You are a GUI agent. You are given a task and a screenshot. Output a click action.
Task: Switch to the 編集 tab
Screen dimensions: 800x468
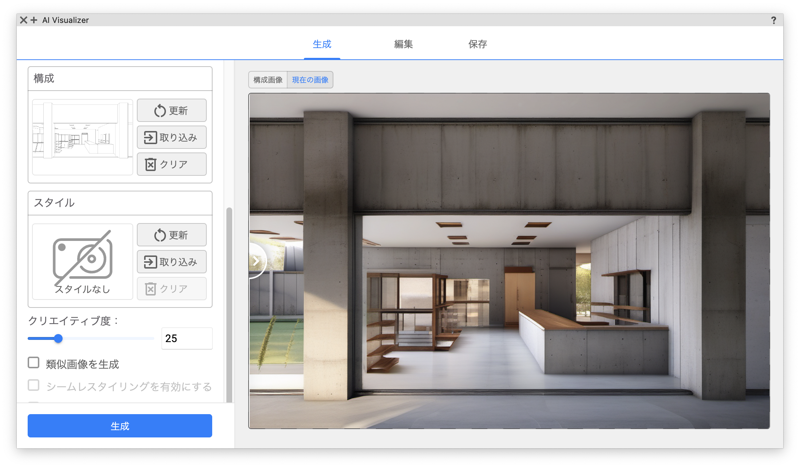tap(404, 44)
